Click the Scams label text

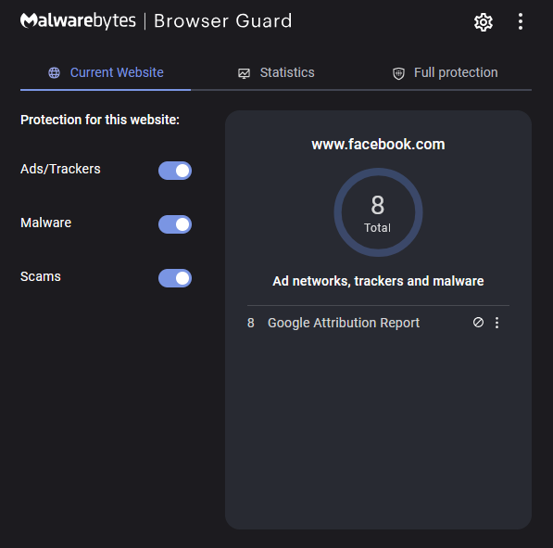(x=41, y=276)
